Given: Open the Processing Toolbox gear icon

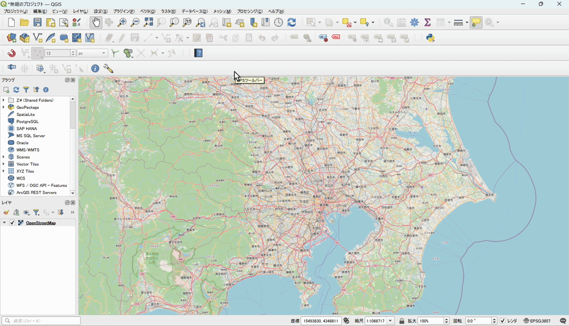Looking at the screenshot, I should point(414,23).
